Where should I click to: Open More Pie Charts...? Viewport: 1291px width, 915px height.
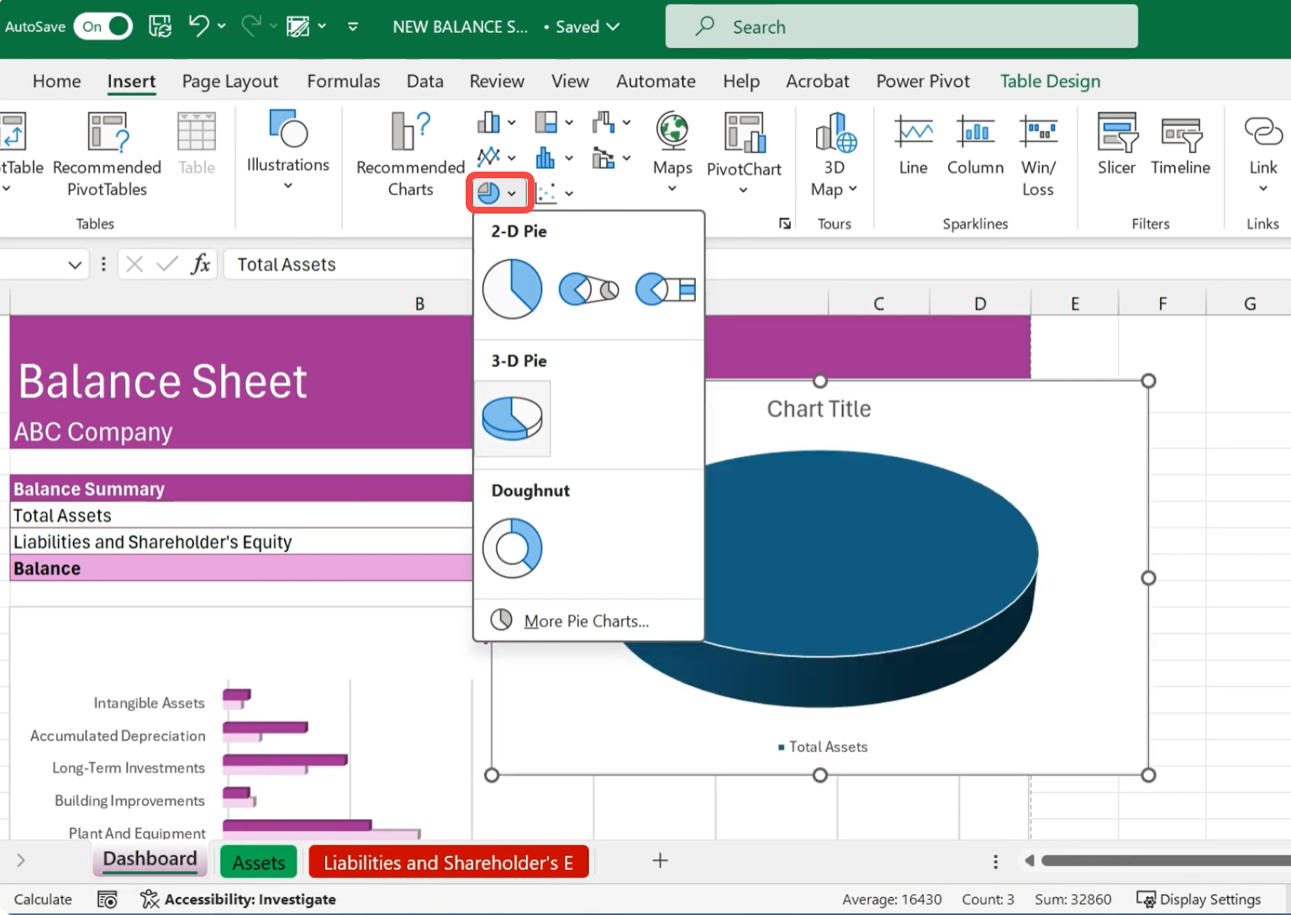pyautogui.click(x=588, y=621)
